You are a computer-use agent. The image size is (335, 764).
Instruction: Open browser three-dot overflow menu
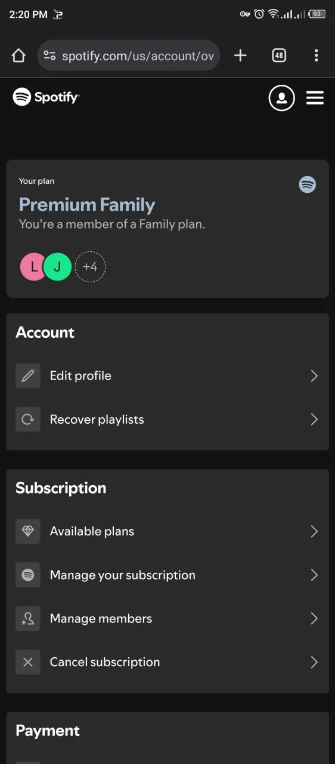point(316,56)
